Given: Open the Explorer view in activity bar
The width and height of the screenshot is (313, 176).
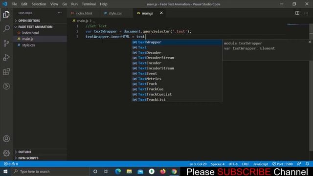Looking at the screenshot, I should (6, 15).
